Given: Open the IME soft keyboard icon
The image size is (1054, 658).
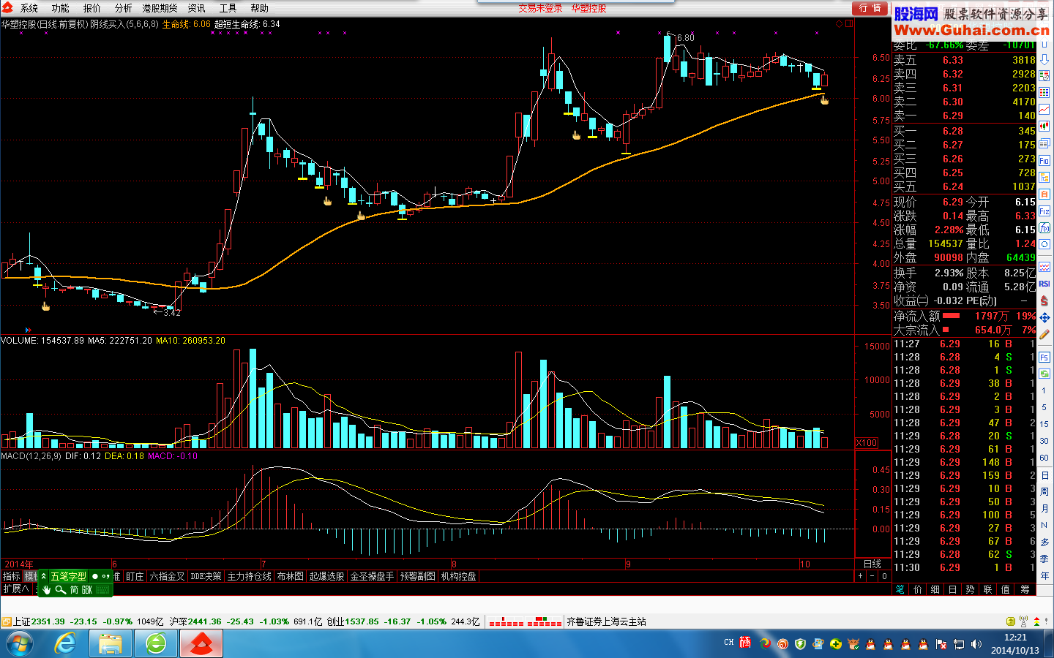Looking at the screenshot, I should (102, 589).
